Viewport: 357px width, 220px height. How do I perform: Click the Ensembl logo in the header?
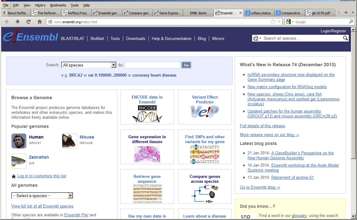tap(30, 36)
